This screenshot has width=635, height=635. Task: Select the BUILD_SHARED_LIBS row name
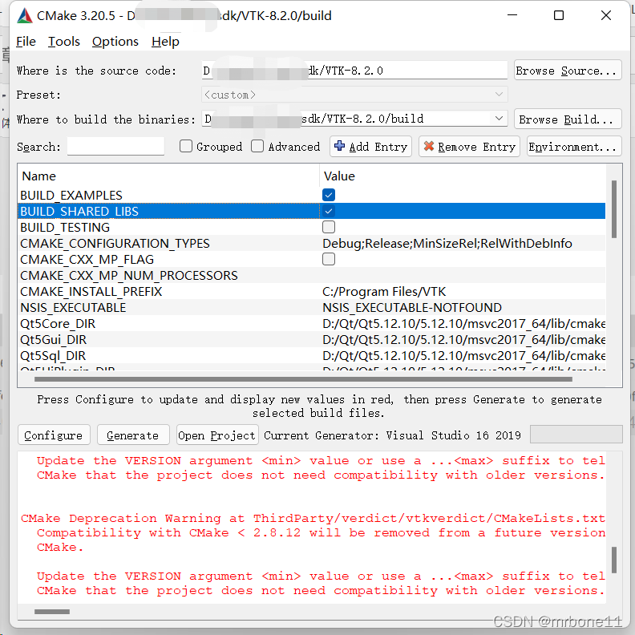(79, 211)
